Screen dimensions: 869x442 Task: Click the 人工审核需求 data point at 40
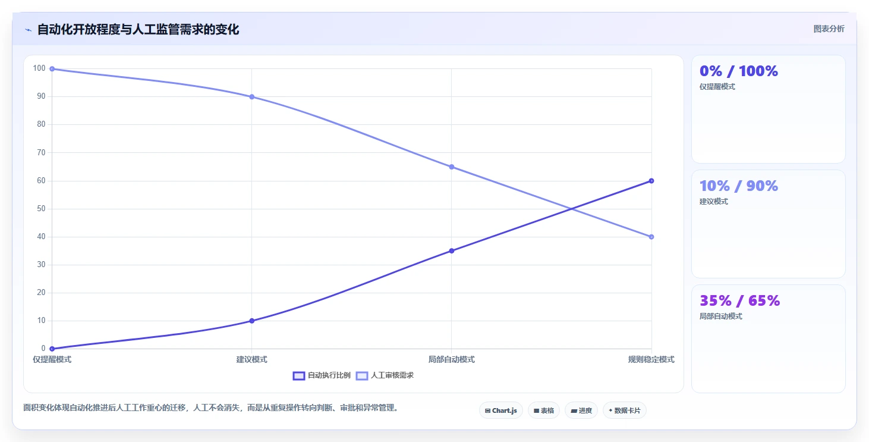click(x=651, y=237)
